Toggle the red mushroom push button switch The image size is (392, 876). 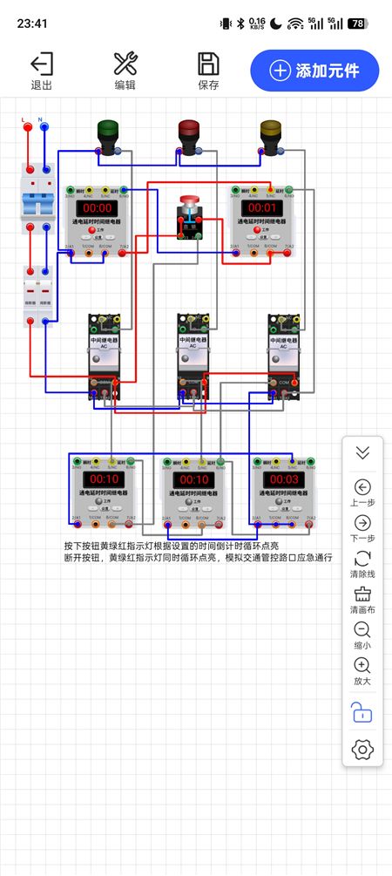click(190, 217)
